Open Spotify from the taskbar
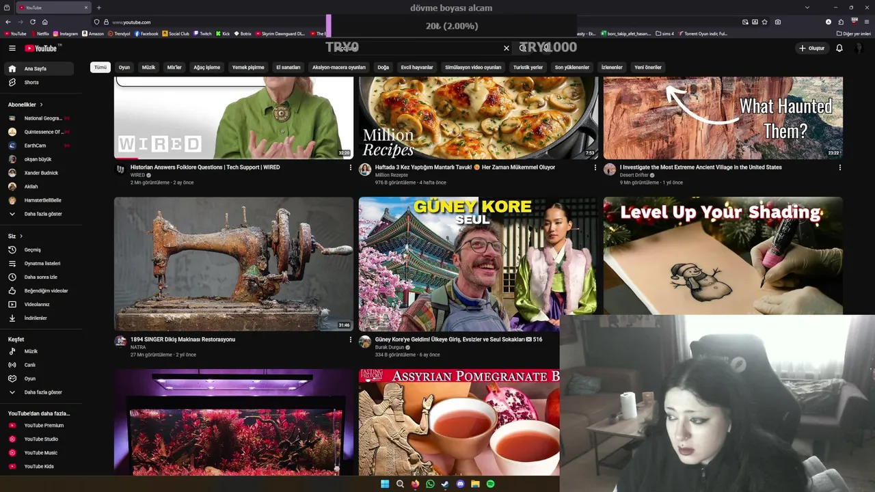This screenshot has width=875, height=492. coord(490,484)
